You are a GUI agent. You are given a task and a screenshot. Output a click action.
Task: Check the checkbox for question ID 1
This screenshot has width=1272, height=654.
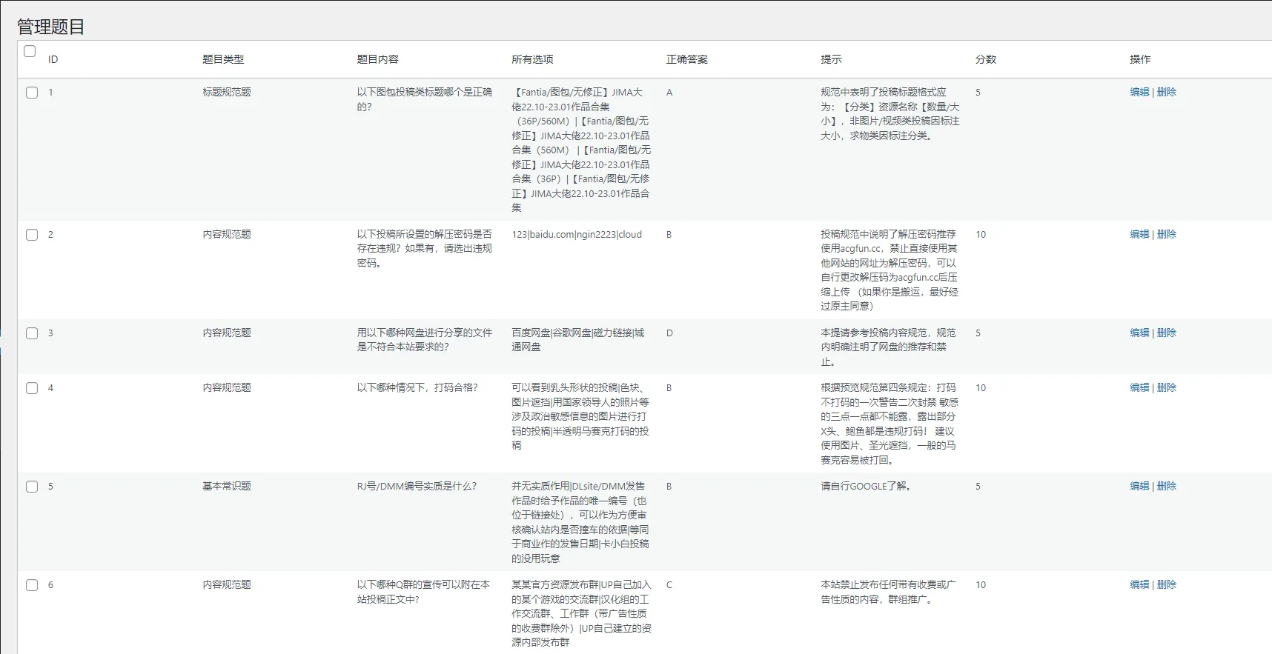(32, 93)
